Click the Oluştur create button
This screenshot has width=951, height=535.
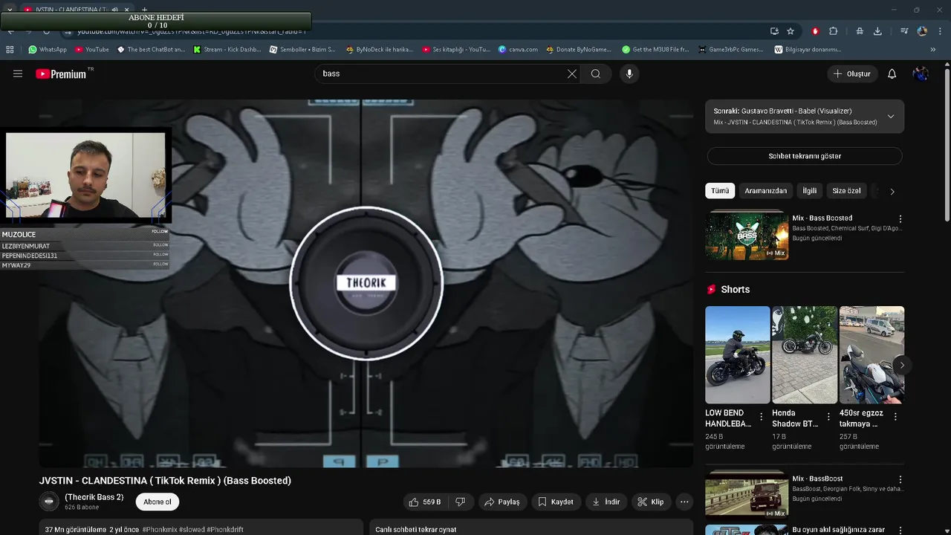(852, 74)
